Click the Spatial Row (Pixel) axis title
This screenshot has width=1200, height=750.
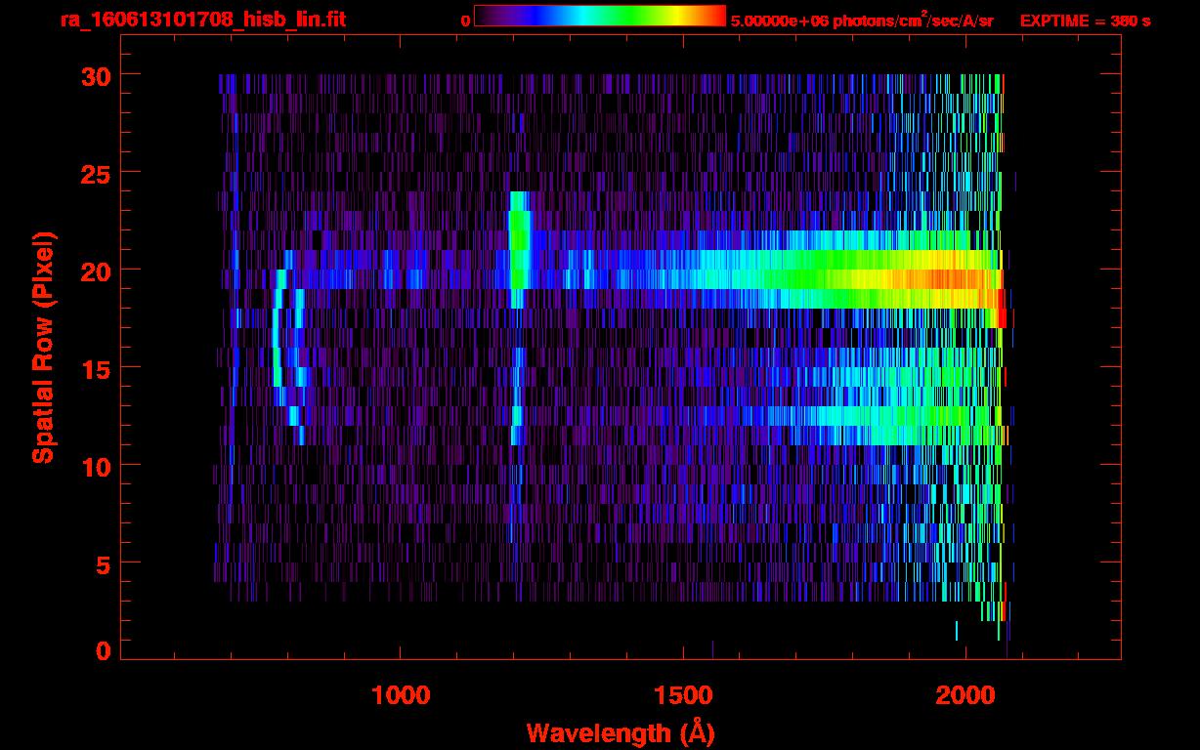pos(43,347)
